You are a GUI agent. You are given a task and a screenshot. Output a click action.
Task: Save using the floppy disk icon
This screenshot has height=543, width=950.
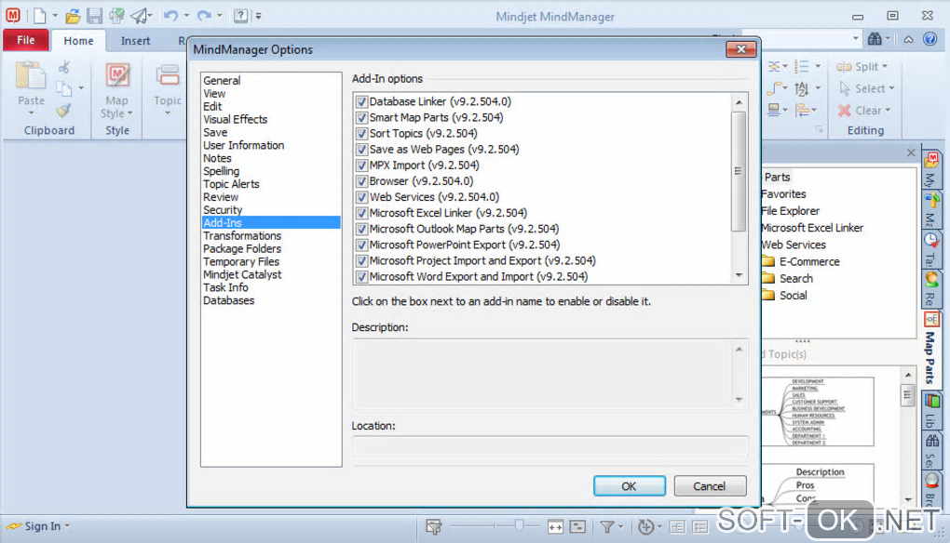coord(94,16)
